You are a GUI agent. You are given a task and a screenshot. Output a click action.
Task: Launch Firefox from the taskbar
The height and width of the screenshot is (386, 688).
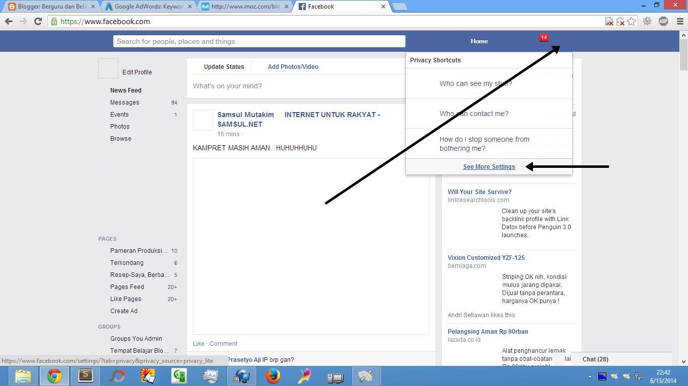pos(273,376)
